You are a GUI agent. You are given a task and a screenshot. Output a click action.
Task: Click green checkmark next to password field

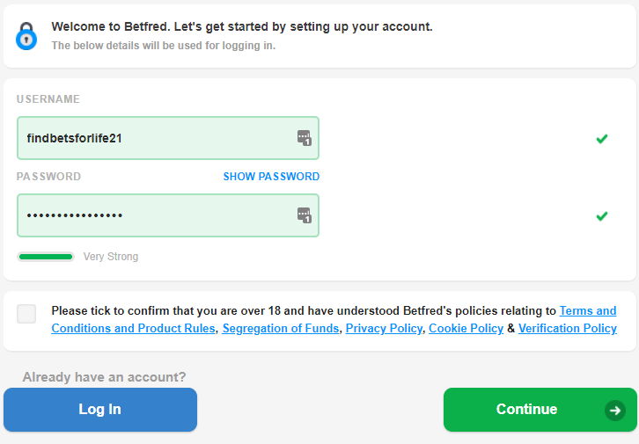click(x=601, y=215)
